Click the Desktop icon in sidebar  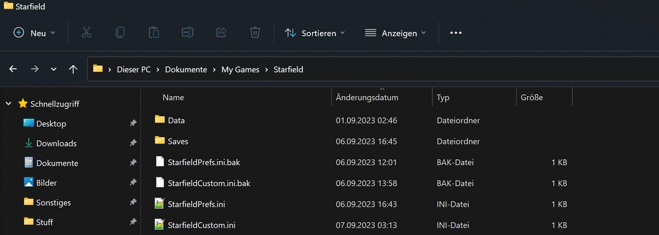pos(29,123)
